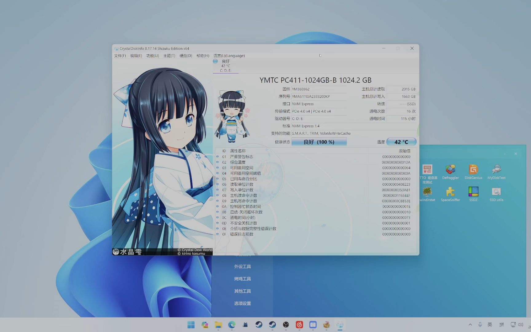Select attribute row 07 写入单位计数
531x332 pixels.
click(316, 190)
